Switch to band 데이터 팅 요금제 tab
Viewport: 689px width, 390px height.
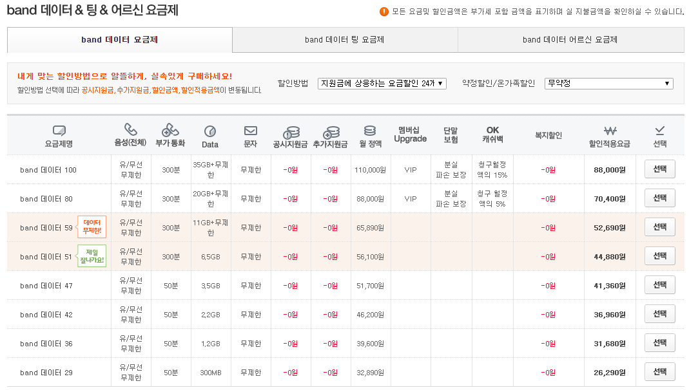tap(344, 39)
